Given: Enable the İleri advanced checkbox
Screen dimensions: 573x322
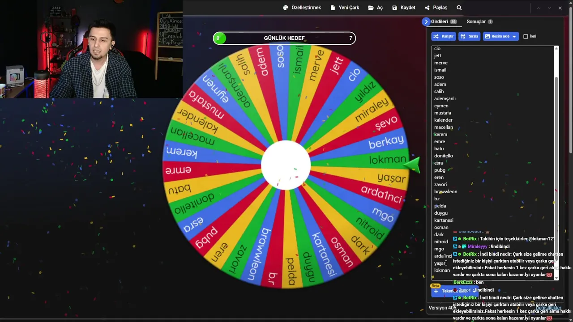Looking at the screenshot, I should tap(526, 36).
